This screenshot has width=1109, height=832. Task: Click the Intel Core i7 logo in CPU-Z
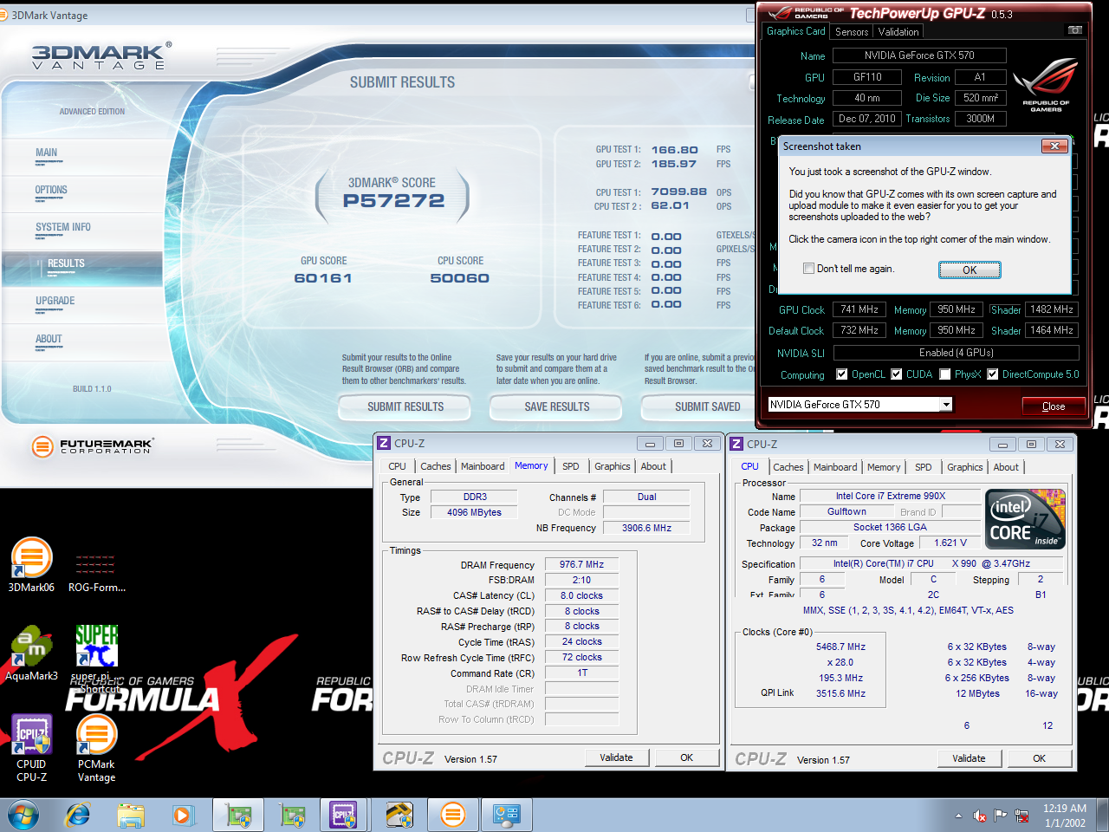coord(1026,518)
